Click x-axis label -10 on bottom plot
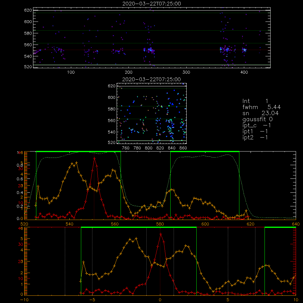This screenshot has height=303, width=303. tap(24, 300)
